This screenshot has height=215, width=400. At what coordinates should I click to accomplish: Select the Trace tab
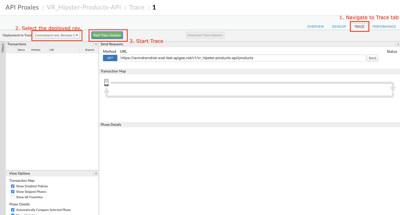(359, 26)
